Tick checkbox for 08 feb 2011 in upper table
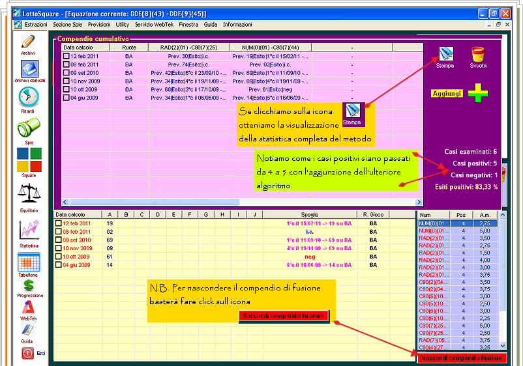This screenshot has width=523, height=366. [x=67, y=64]
